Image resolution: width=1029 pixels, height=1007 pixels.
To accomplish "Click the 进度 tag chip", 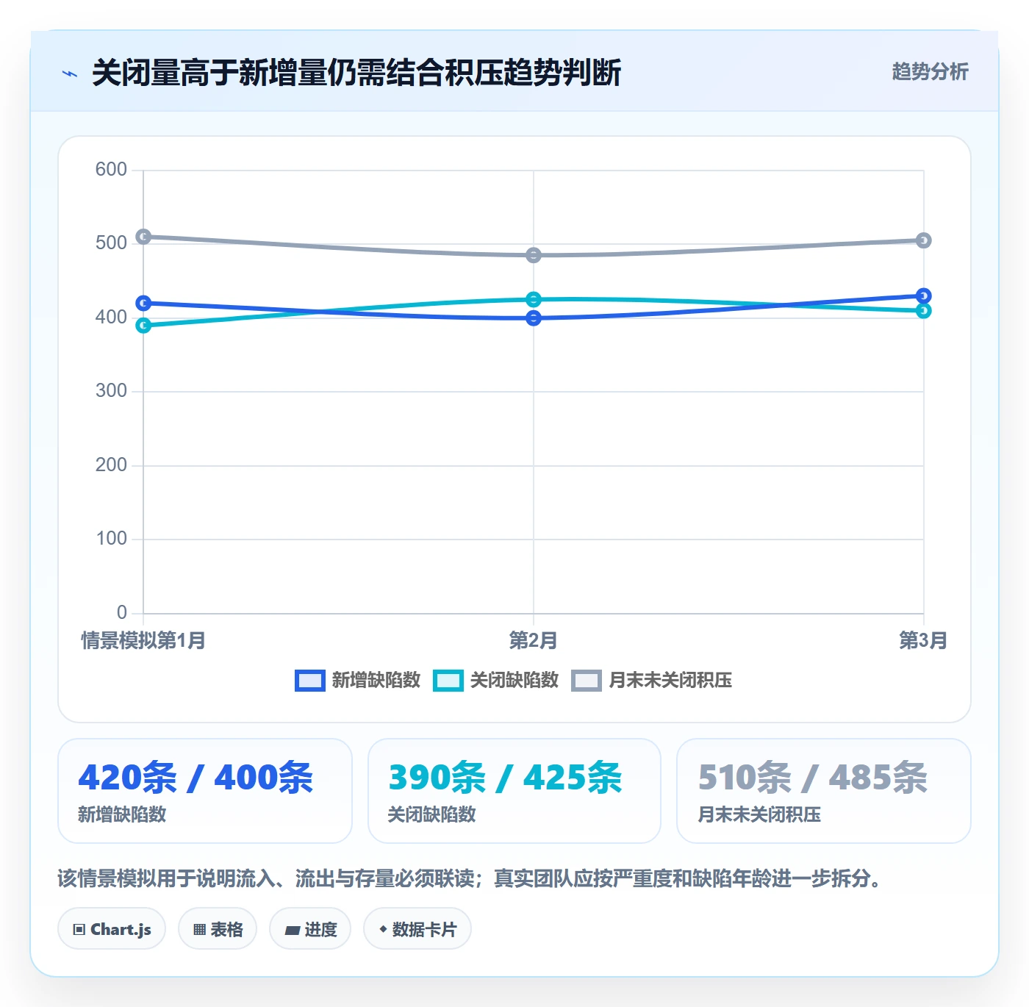I will (x=310, y=929).
